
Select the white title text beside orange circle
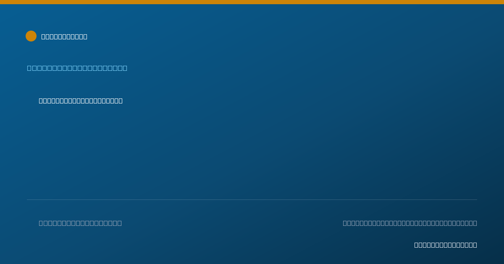(64, 36)
